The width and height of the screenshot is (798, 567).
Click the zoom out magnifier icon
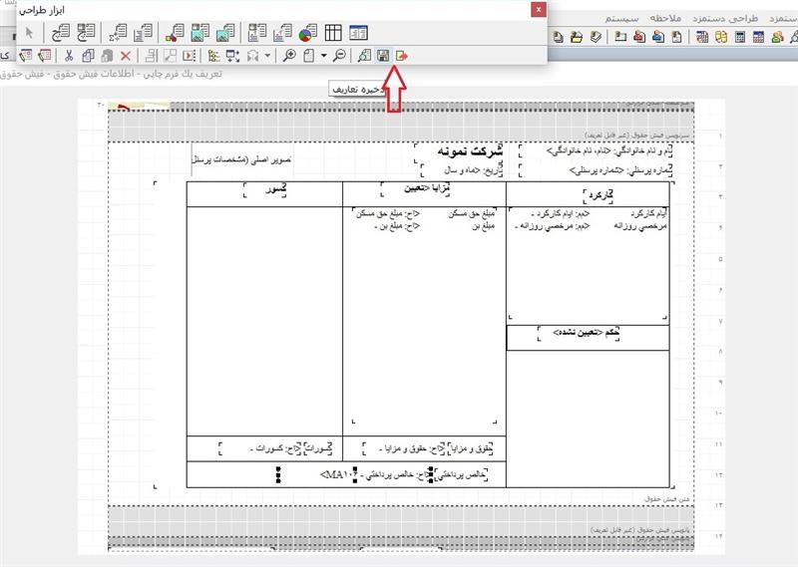(x=341, y=56)
